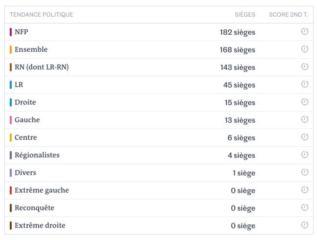
Task: Sort by Sièges column header
Action: pyautogui.click(x=245, y=15)
